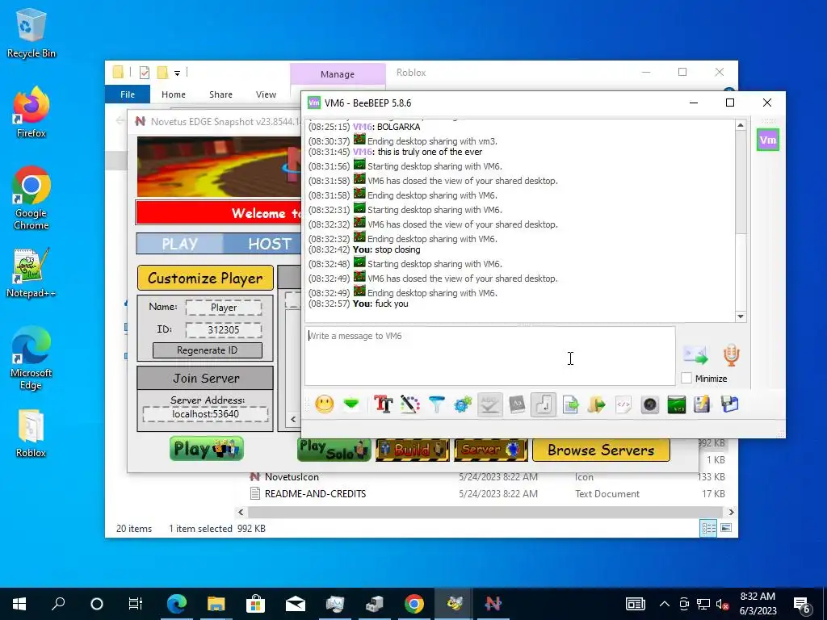Click the new folder icon in Explorer title bar

tap(163, 72)
